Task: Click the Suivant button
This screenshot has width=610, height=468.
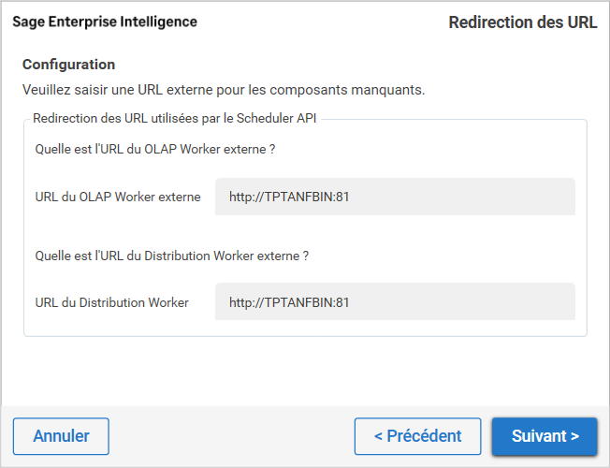Action: pos(545,436)
